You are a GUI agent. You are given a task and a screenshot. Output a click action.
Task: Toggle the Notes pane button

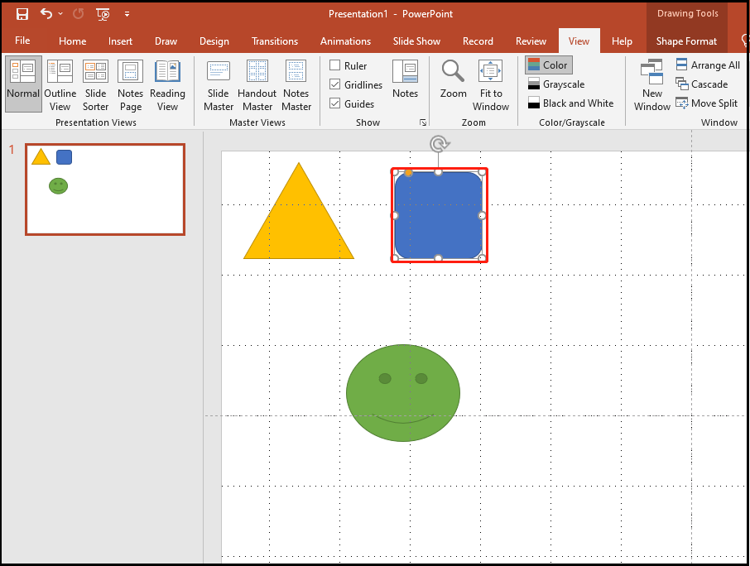tap(405, 79)
